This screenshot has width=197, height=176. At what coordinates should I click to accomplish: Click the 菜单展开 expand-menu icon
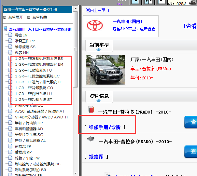point(5,18)
